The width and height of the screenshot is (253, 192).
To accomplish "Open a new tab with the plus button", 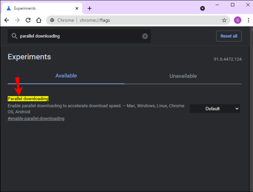I will point(89,8).
